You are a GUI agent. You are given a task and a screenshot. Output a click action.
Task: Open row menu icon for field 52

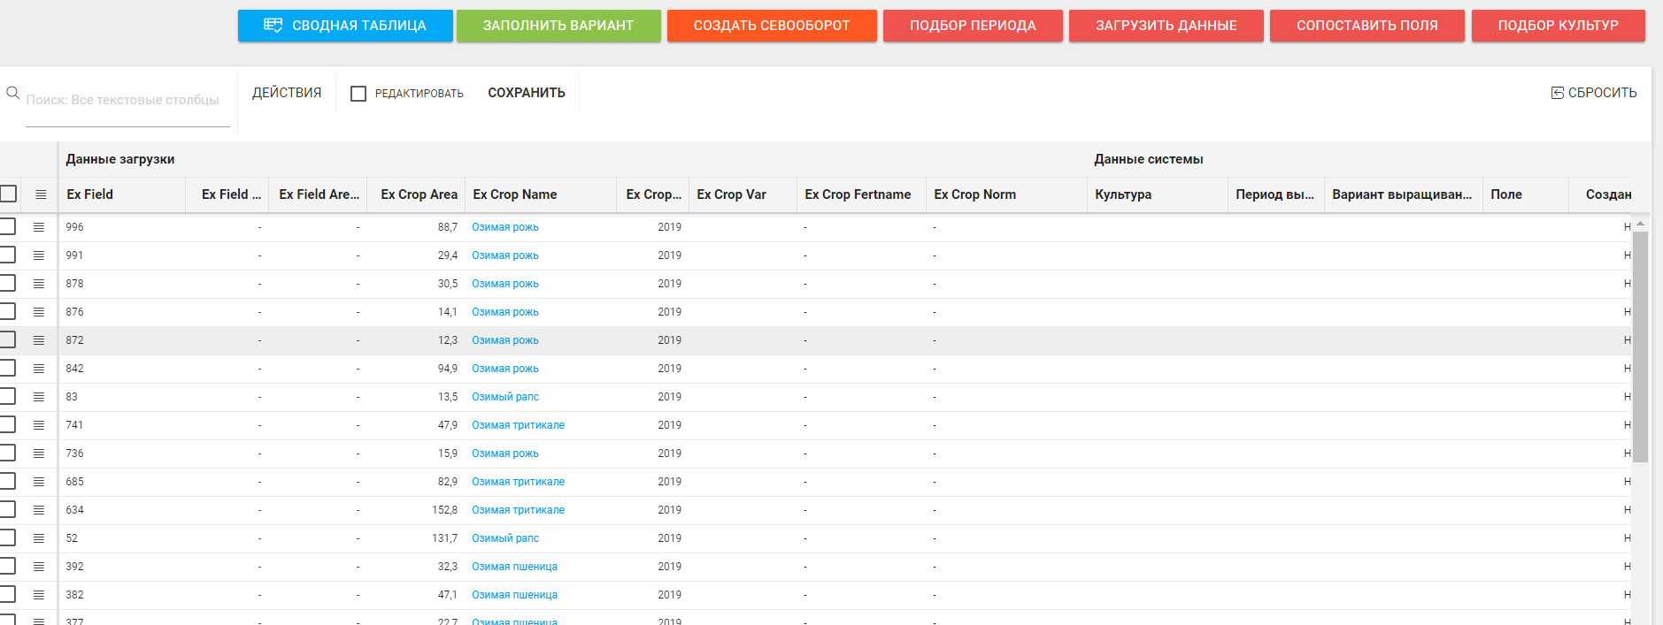pyautogui.click(x=39, y=538)
